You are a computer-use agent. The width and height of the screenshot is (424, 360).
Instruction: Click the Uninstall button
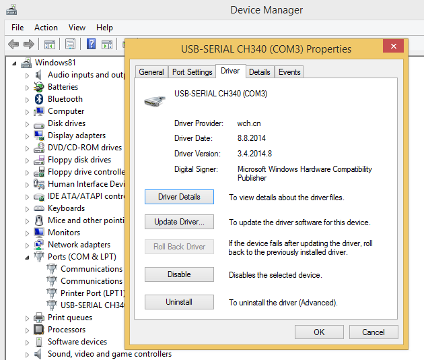click(x=179, y=302)
